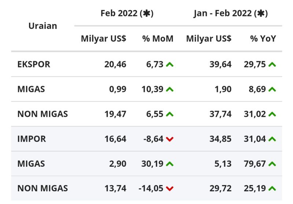Select the EKSPOR row label
Image resolution: width=293 pixels, height=204 pixels.
(34, 64)
